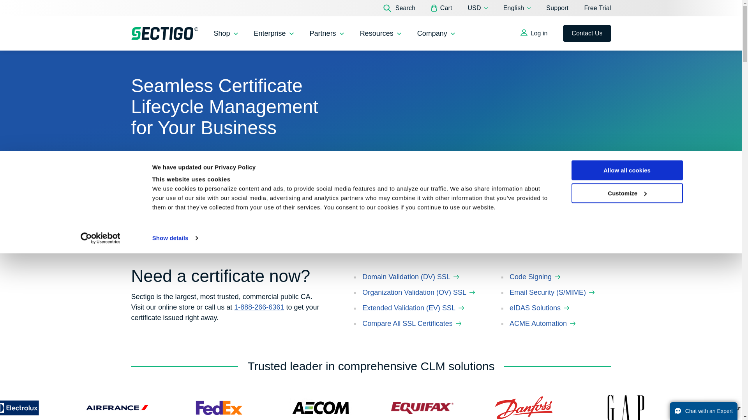Expand Show details in cookie banner

(175, 238)
